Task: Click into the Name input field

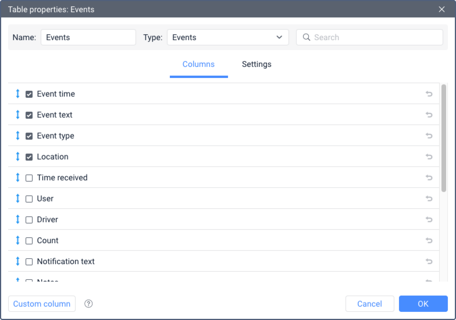Action: click(x=88, y=37)
